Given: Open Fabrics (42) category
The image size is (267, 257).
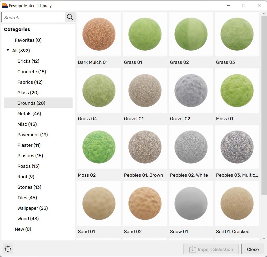Looking at the screenshot, I should tap(30, 82).
